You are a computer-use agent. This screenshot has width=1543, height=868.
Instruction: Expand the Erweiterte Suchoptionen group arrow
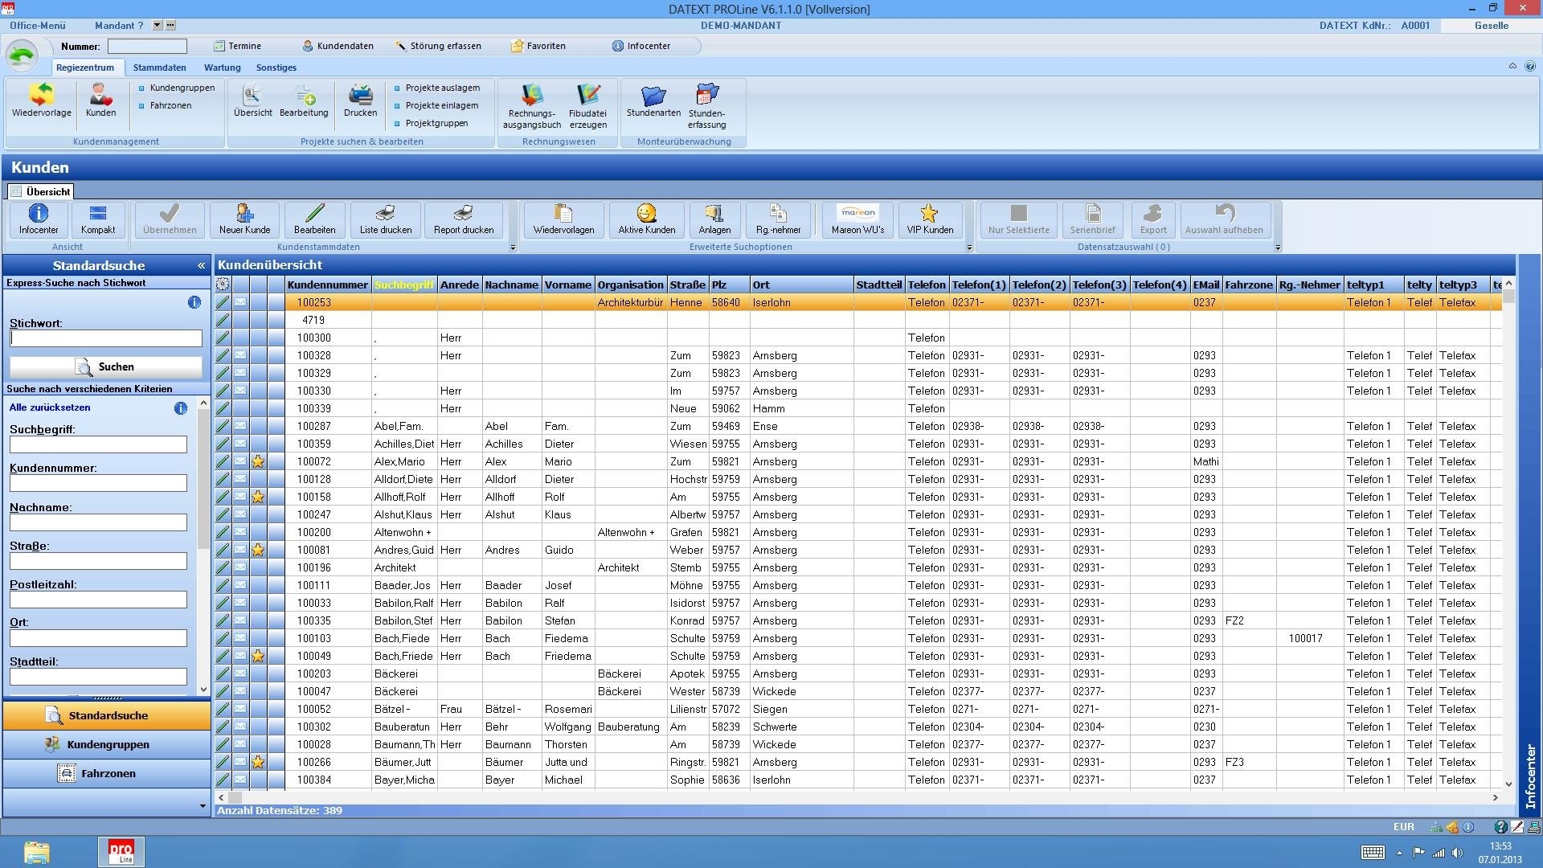tap(968, 248)
